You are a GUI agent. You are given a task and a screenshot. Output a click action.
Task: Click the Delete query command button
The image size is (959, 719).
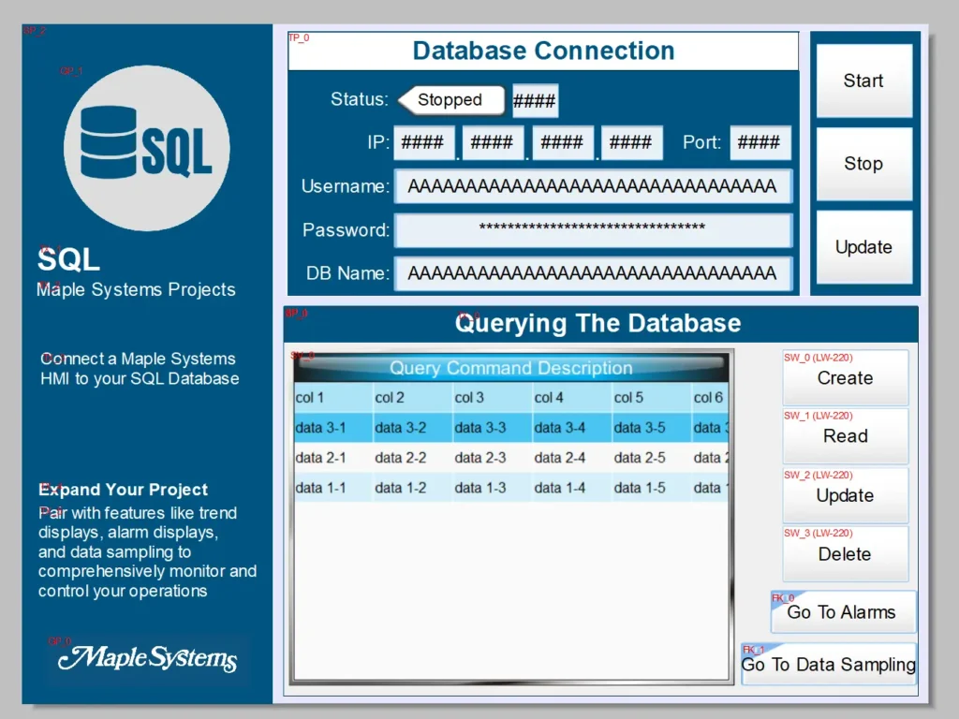coord(845,554)
